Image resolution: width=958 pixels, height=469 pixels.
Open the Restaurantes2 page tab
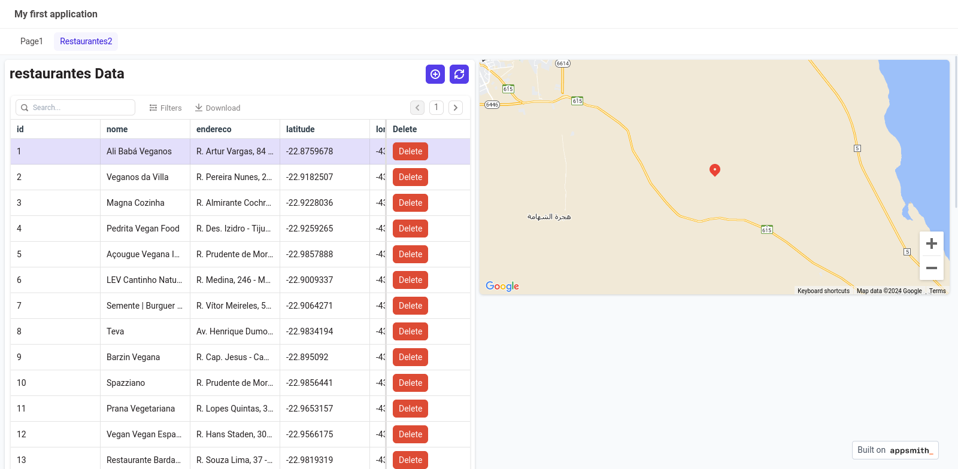point(86,41)
